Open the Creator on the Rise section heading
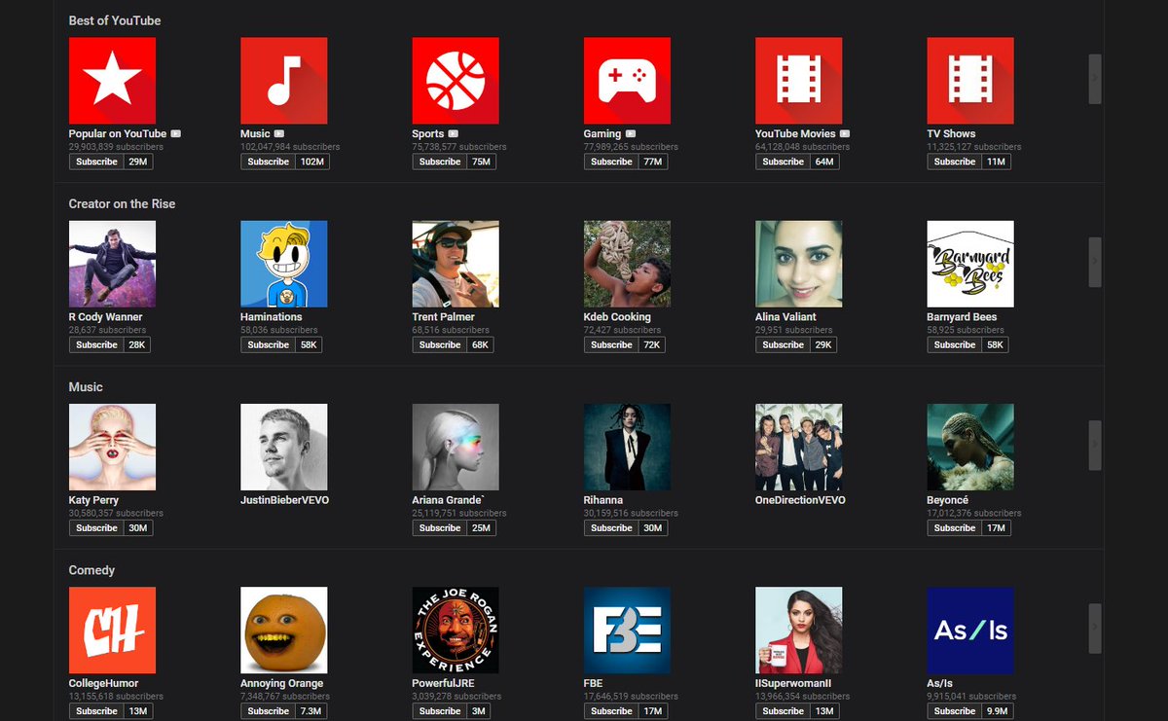The height and width of the screenshot is (721, 1168). 122,203
